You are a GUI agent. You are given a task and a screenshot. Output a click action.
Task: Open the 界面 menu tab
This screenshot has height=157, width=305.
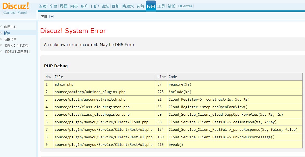point(64,6)
